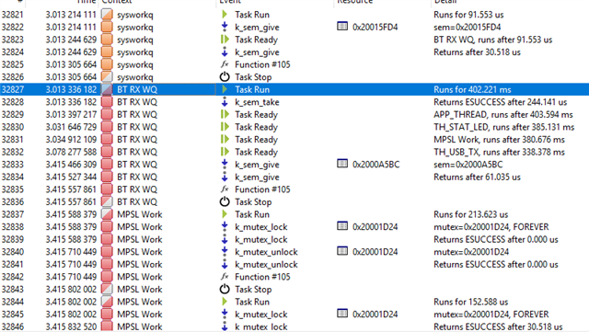The image size is (589, 332).
Task: Select the highlighted BT RX WQ Task Run row
Action: [294, 89]
